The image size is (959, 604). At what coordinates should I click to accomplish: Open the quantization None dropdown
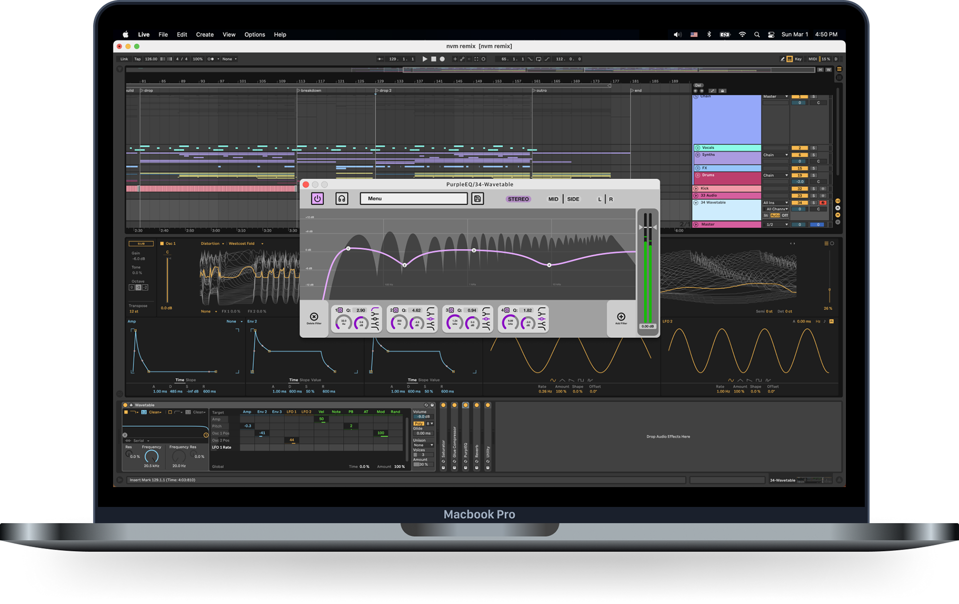point(229,59)
